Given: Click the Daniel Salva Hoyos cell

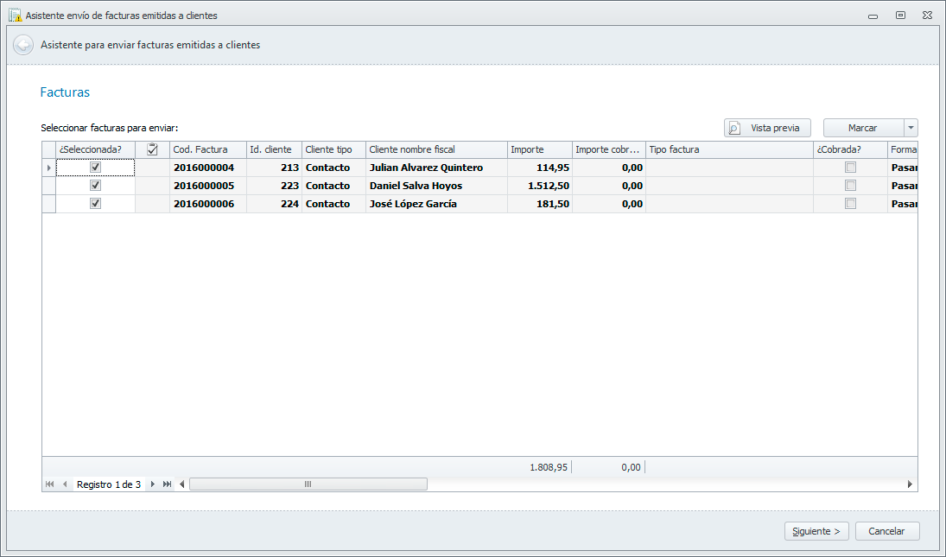Looking at the screenshot, I should point(437,186).
